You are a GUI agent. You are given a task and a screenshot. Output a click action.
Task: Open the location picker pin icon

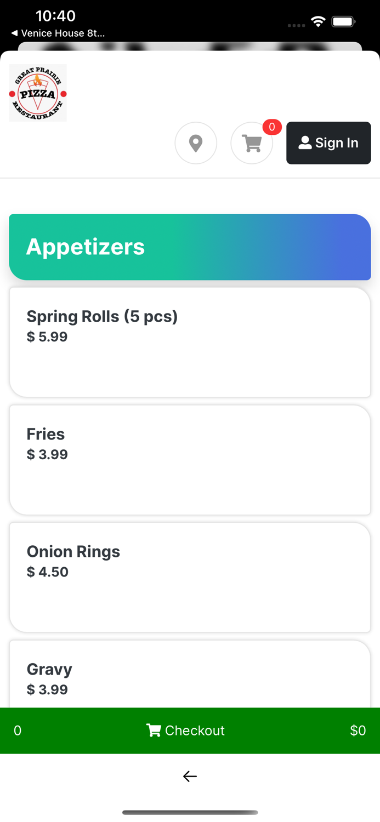[x=196, y=143]
